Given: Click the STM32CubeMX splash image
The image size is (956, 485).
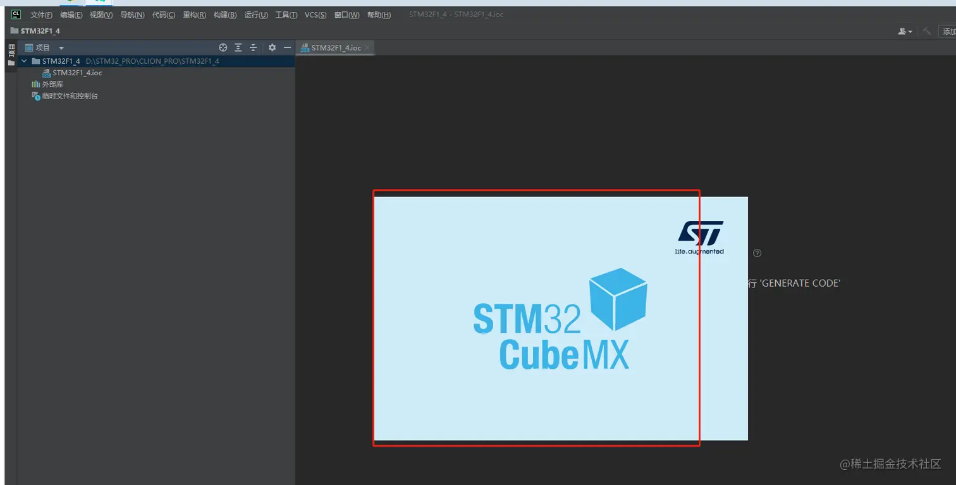Looking at the screenshot, I should (561, 318).
